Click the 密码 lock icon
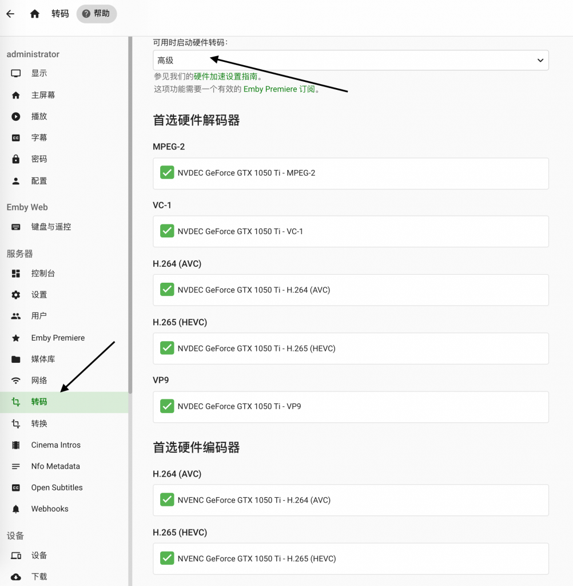 pyautogui.click(x=16, y=159)
